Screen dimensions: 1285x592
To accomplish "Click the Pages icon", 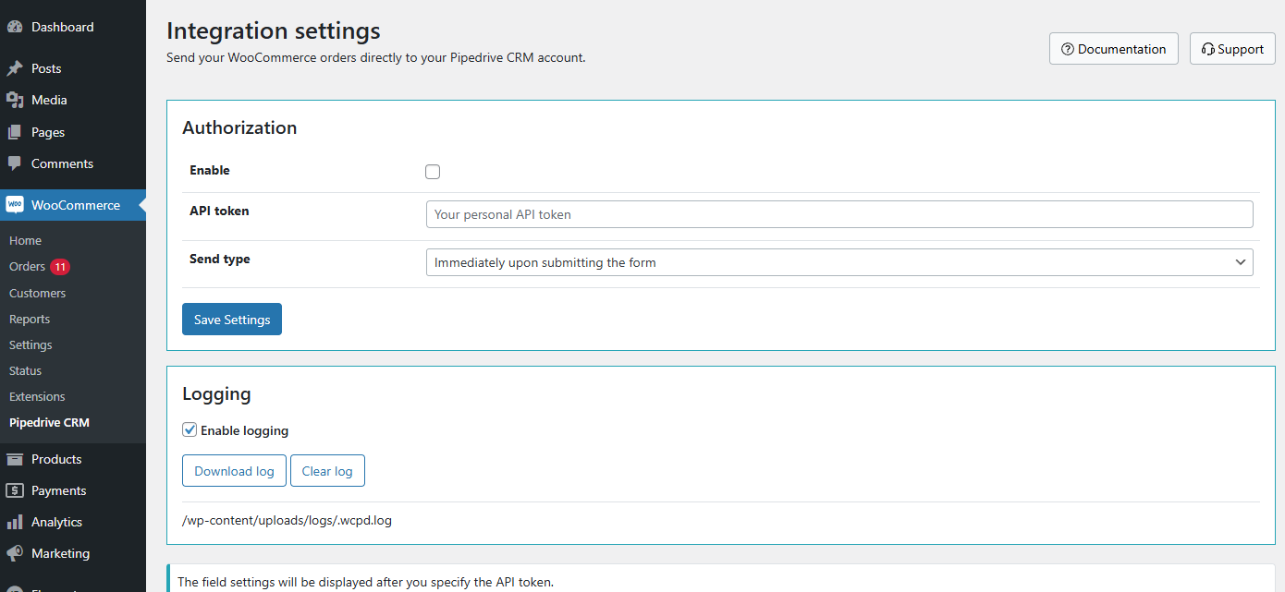I will 16,131.
